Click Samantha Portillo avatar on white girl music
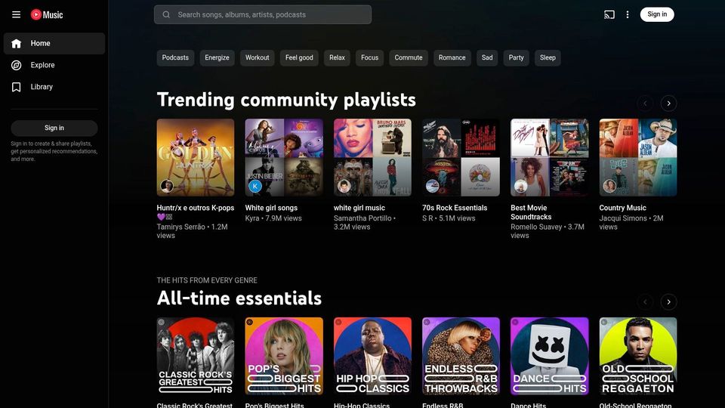Viewport: 725px width, 408px height. pyautogui.click(x=344, y=186)
